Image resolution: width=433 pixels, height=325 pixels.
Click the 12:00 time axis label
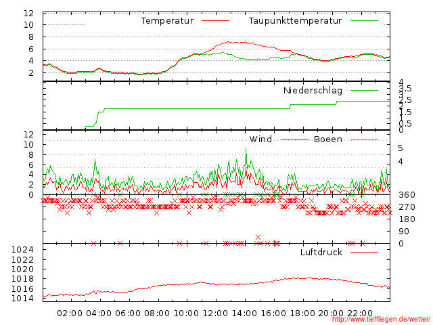[215, 313]
